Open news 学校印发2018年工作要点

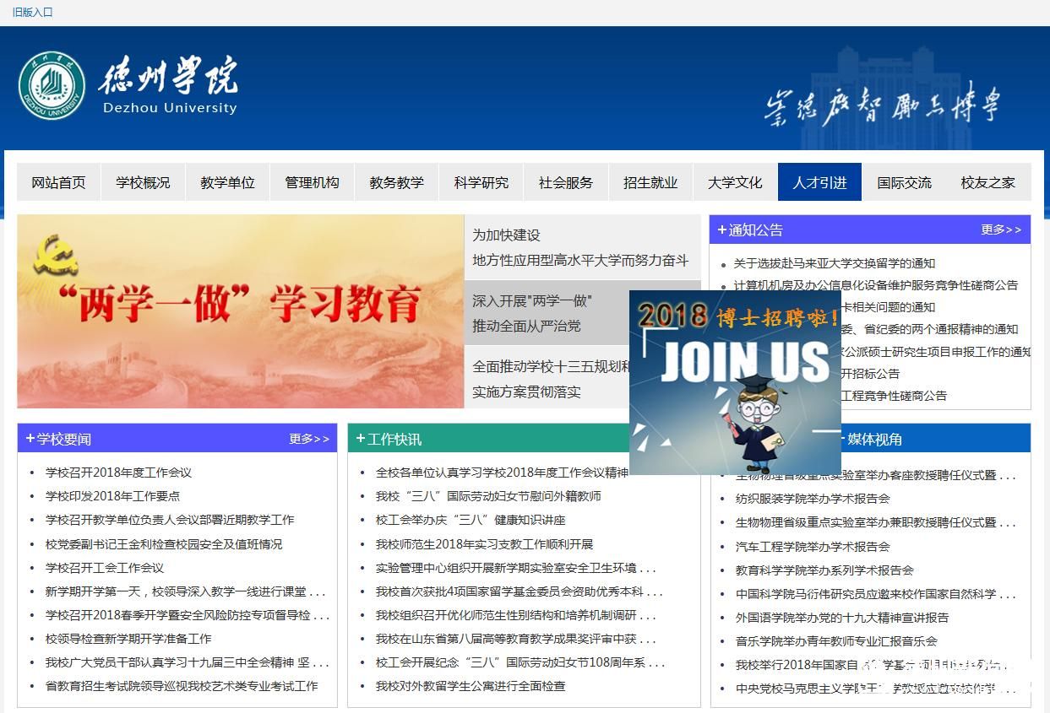(112, 496)
